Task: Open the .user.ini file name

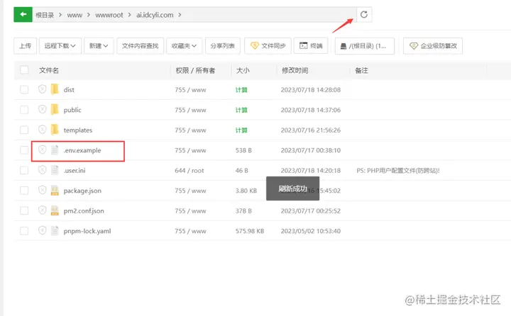Action: pyautogui.click(x=75, y=170)
